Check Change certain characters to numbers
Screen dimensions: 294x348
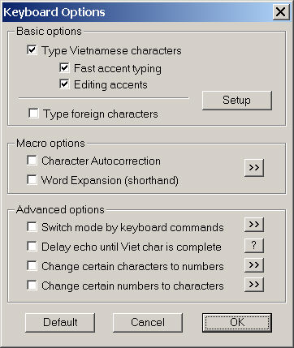tap(32, 266)
